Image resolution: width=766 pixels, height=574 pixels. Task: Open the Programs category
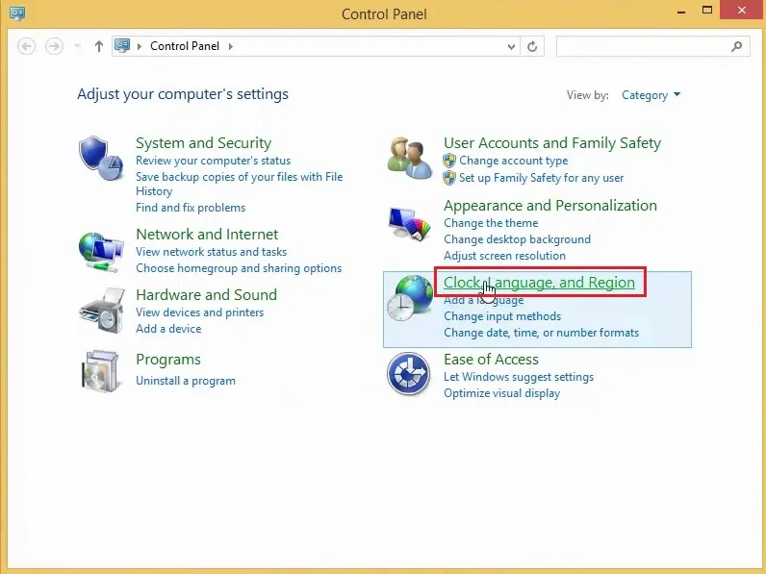coord(168,360)
